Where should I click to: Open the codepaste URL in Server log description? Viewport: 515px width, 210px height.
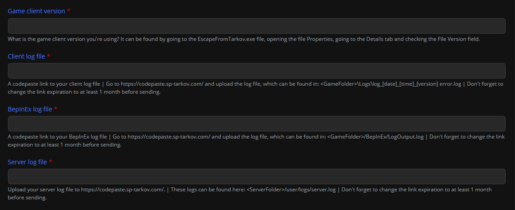(x=123, y=190)
